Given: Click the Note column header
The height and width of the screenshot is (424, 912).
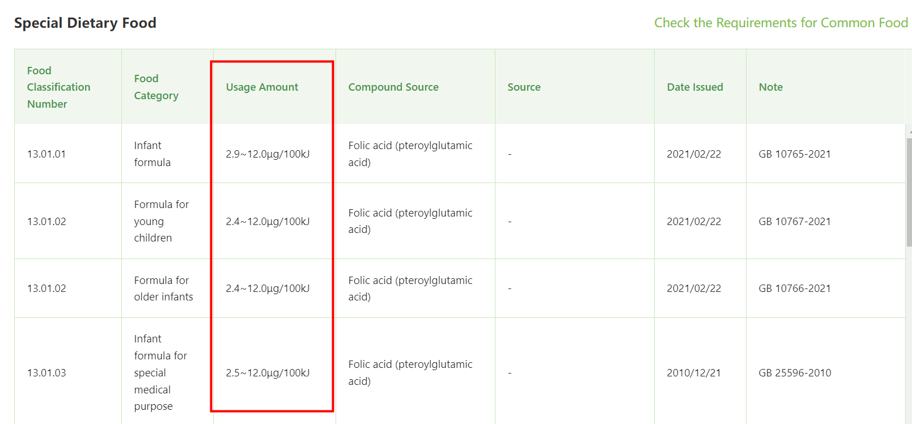Looking at the screenshot, I should 770,87.
